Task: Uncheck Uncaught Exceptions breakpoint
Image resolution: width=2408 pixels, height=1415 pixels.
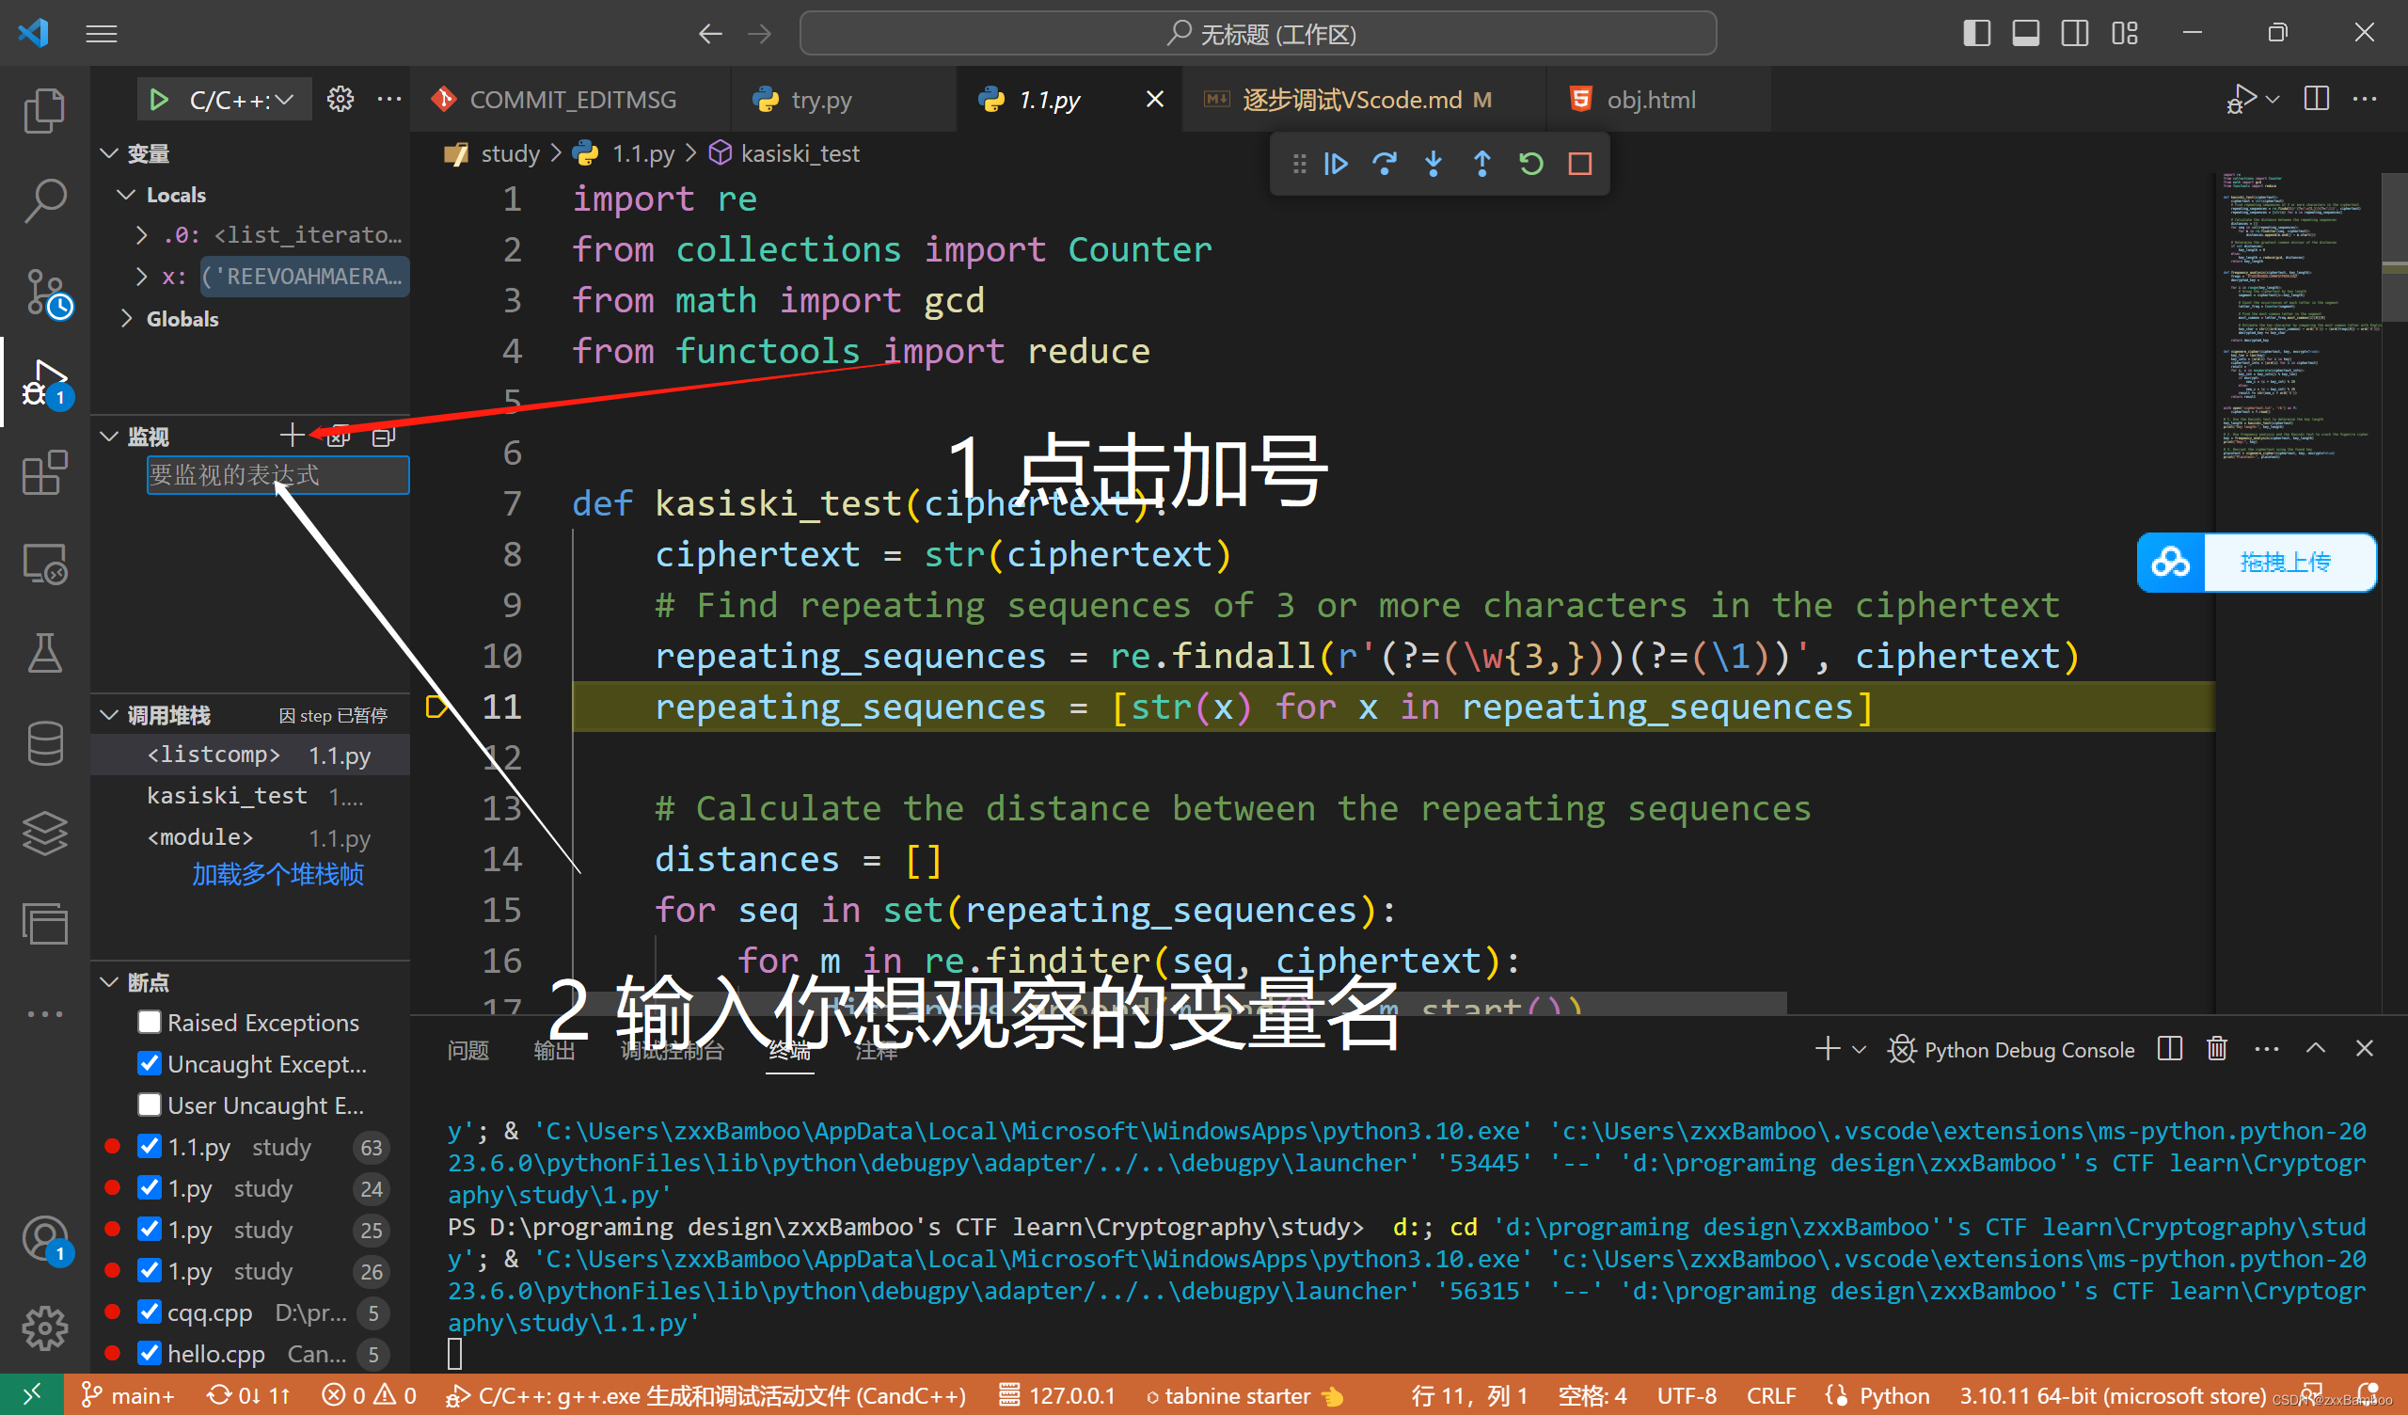Action: click(x=149, y=1063)
